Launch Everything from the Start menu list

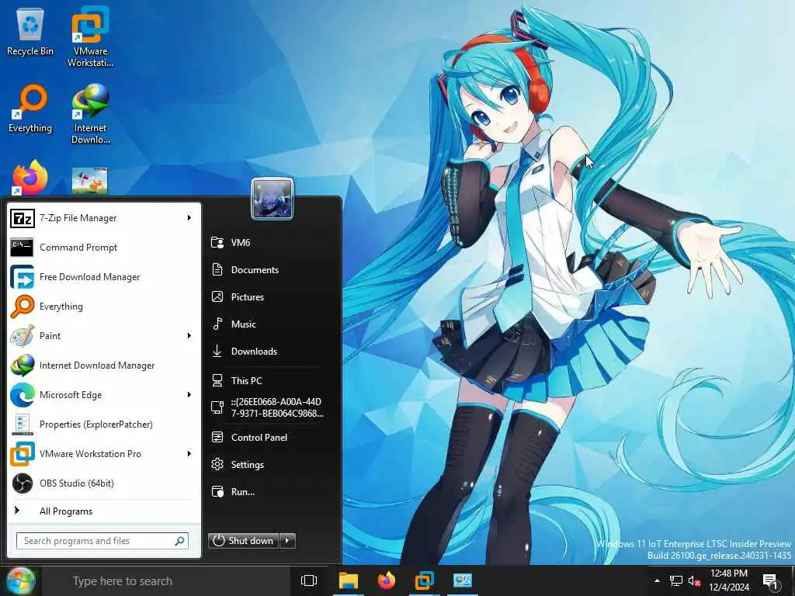[x=103, y=306]
